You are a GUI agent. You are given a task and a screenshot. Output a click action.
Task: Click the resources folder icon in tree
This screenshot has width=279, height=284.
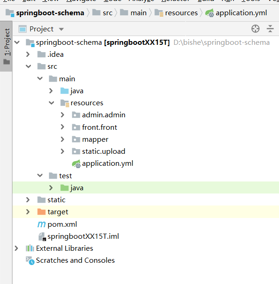(65, 103)
